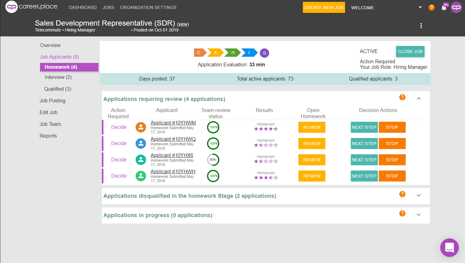This screenshot has height=263, width=465.
Task: Click the blue I stage arrow
Action: (249, 53)
